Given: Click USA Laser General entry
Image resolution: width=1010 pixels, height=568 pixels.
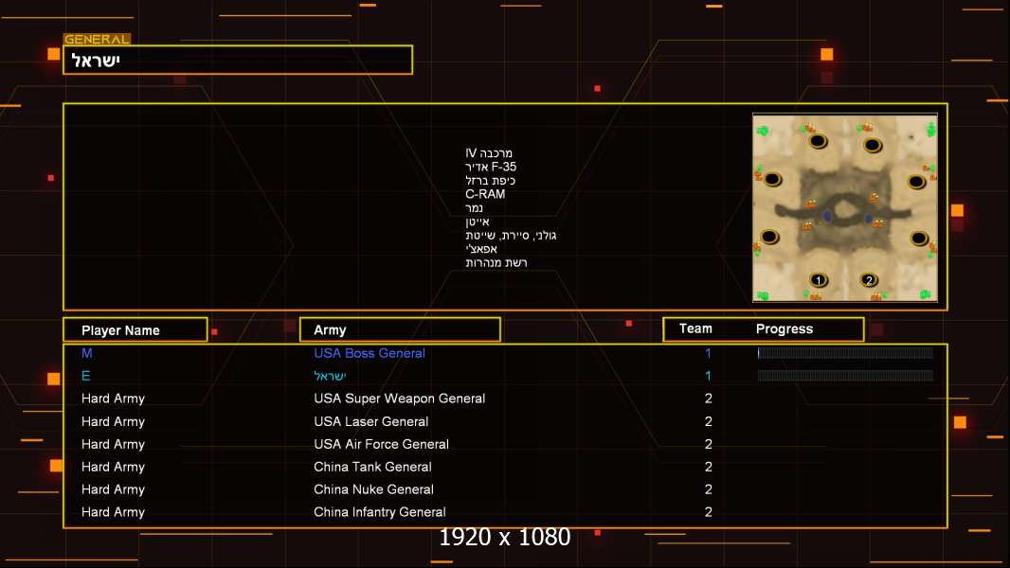Looking at the screenshot, I should (x=371, y=421).
